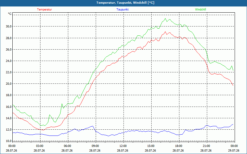The image size is (247, 154).
Task: Click the '24,0' y-axis value
Action: pos(9,61)
